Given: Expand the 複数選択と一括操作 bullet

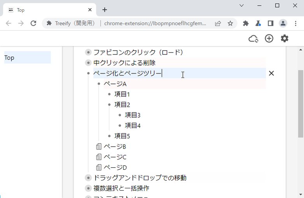Looking at the screenshot, I should 88,188.
